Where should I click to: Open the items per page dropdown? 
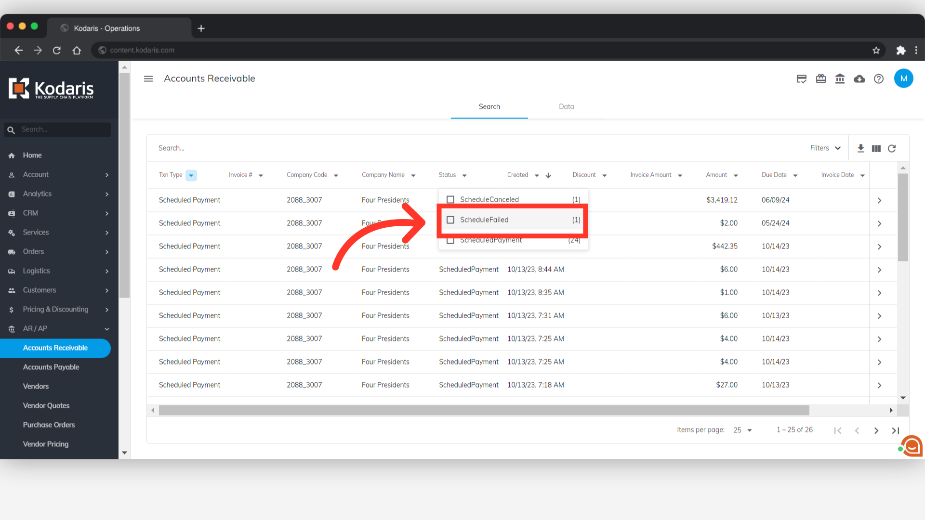pyautogui.click(x=742, y=430)
